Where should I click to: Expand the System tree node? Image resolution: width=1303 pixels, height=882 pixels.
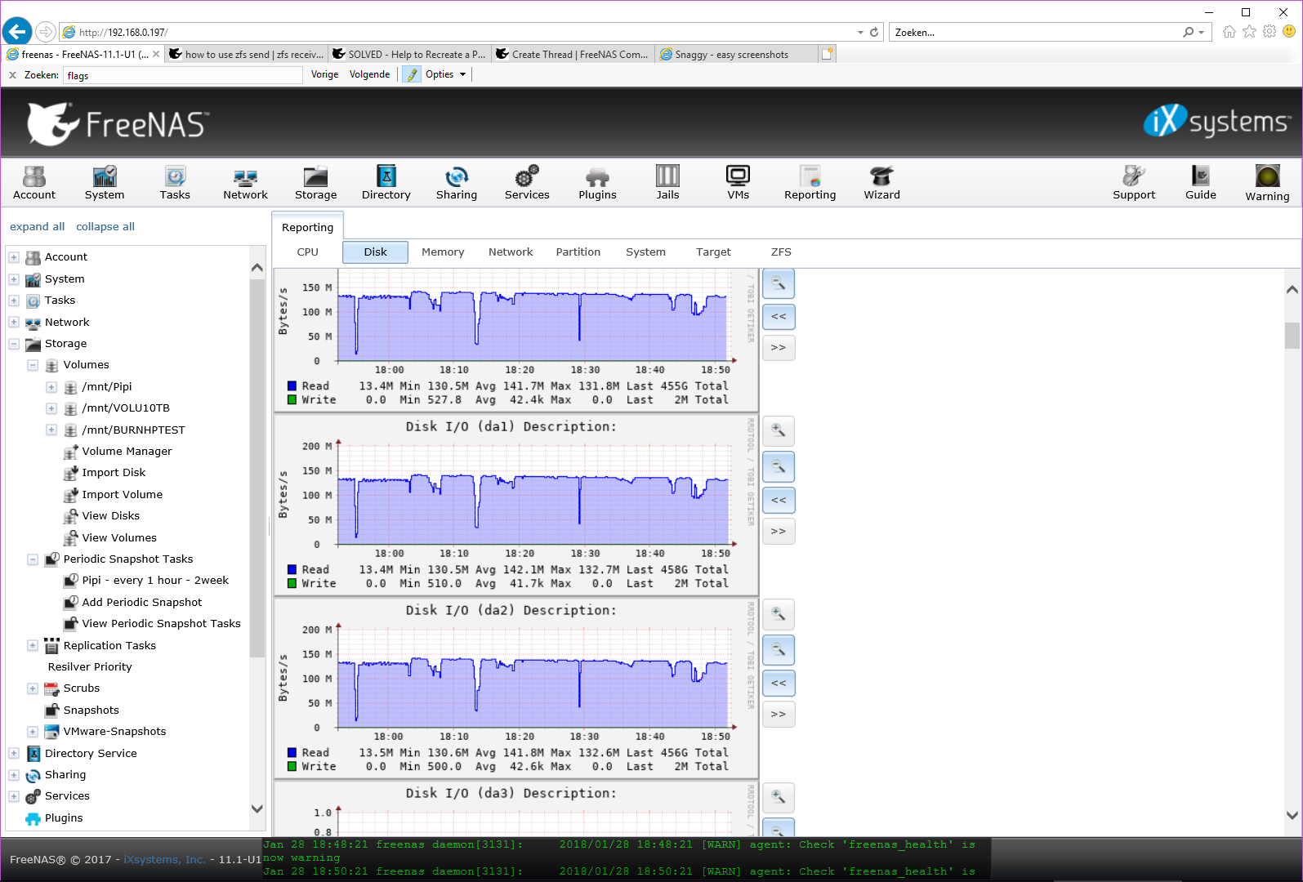point(14,279)
